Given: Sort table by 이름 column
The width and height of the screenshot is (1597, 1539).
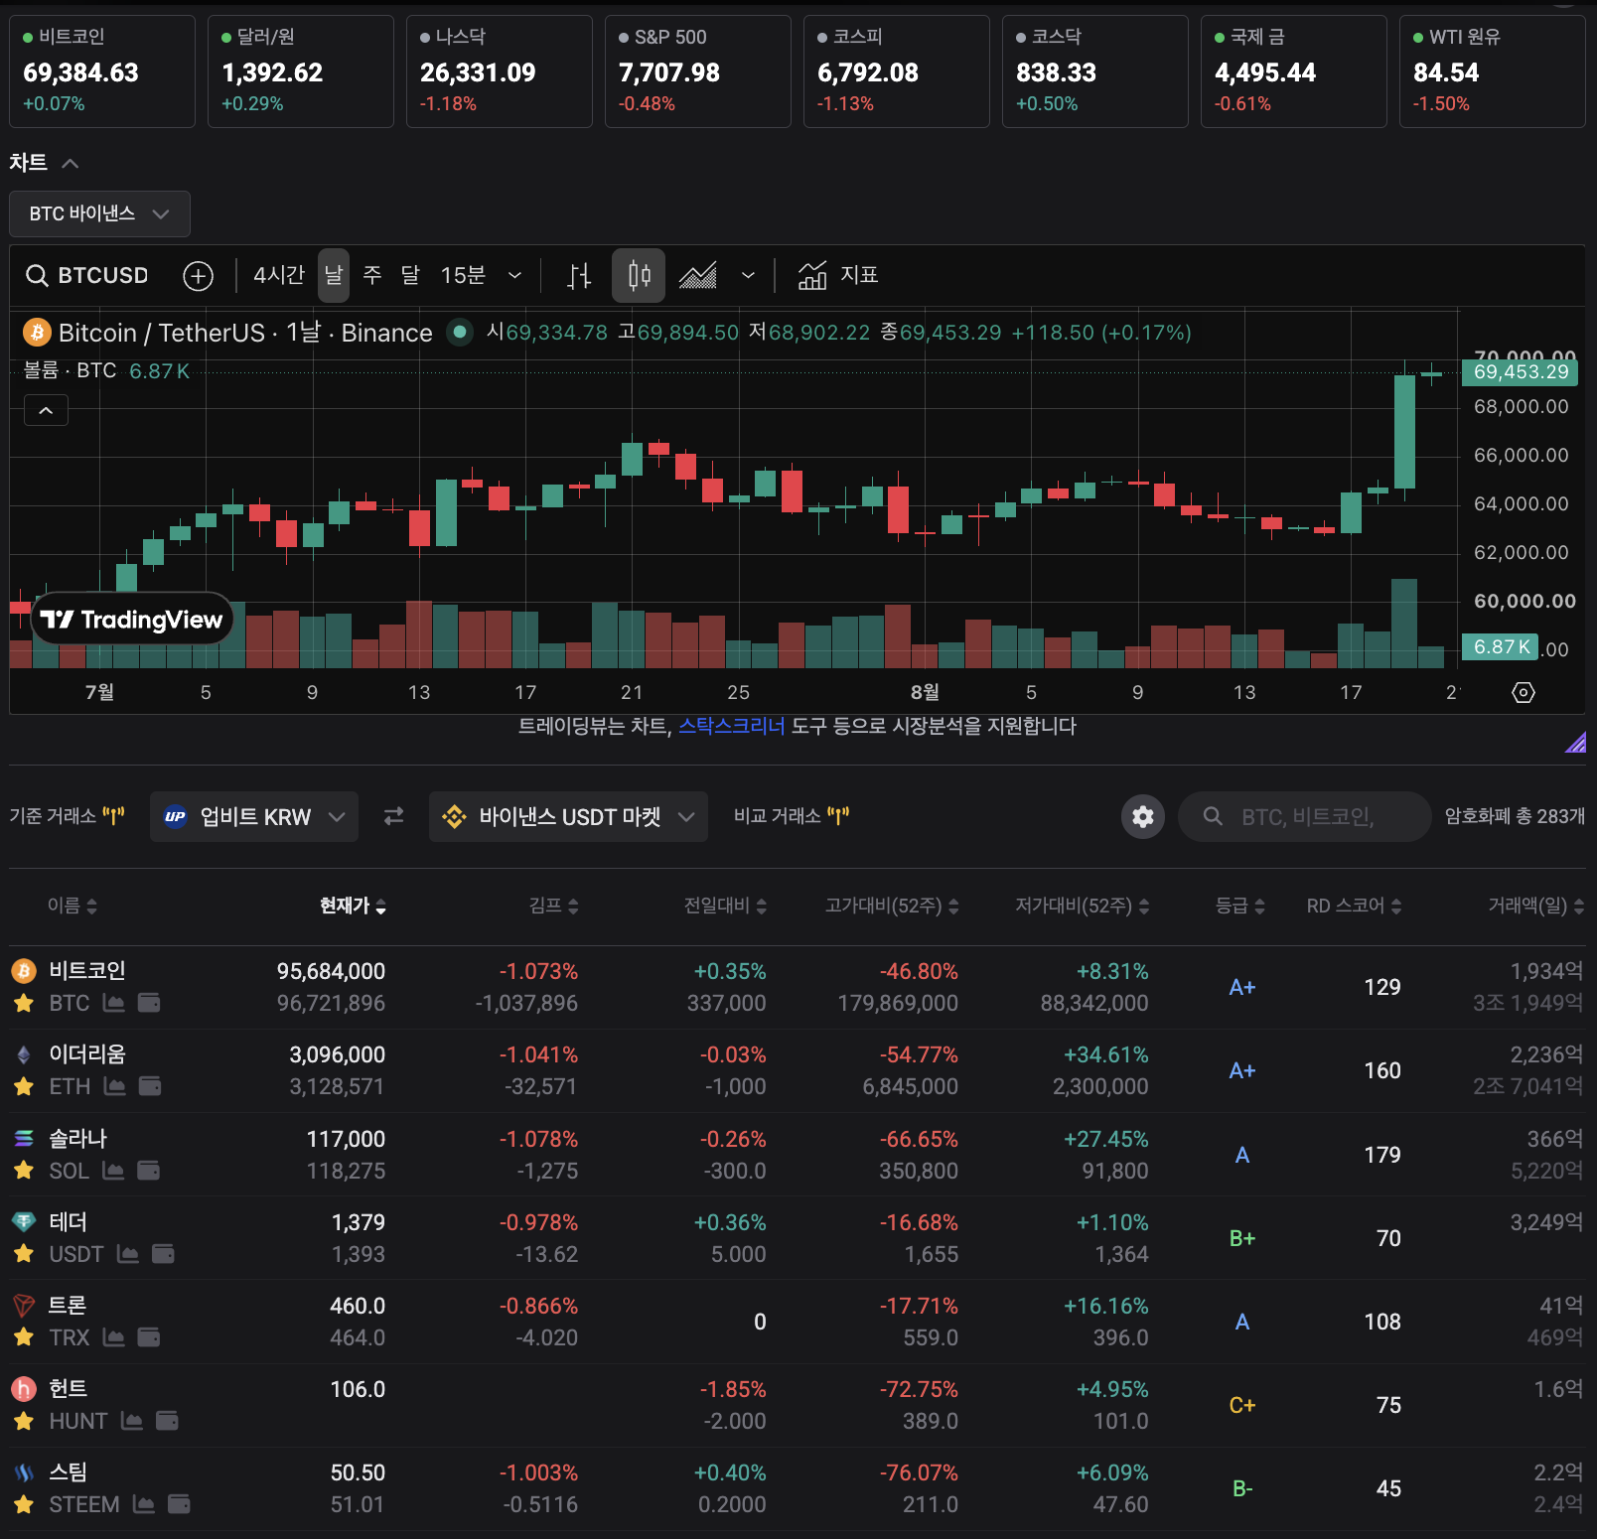Looking at the screenshot, I should (73, 906).
